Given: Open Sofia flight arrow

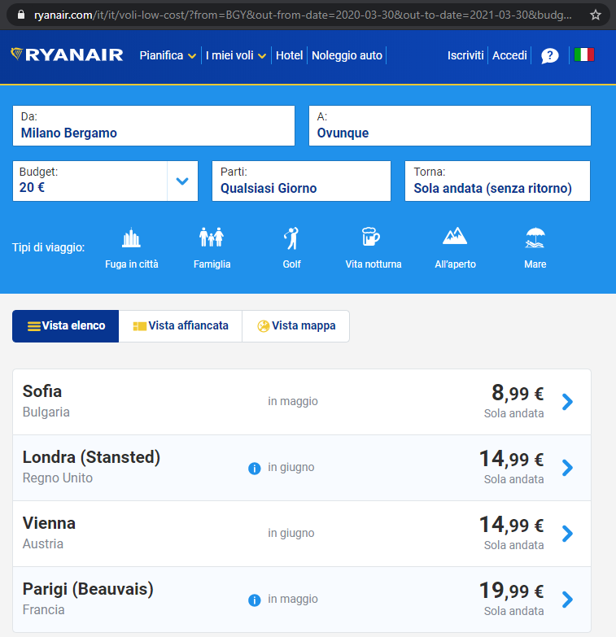Looking at the screenshot, I should pyautogui.click(x=568, y=402).
